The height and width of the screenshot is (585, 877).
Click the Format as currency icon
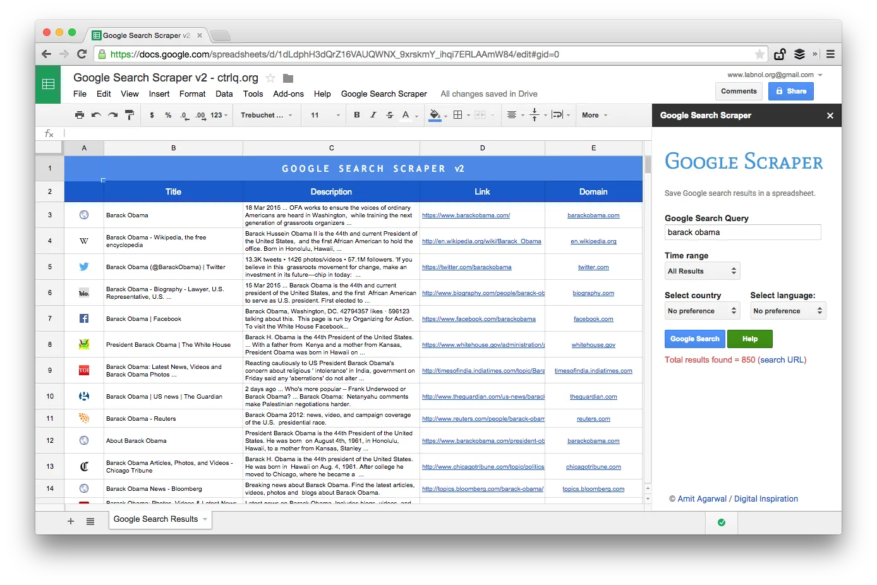(151, 115)
